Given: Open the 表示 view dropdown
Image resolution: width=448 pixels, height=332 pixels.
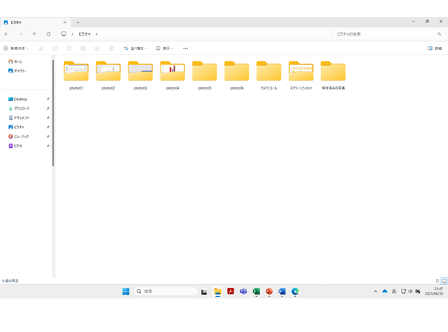Looking at the screenshot, I should tap(165, 48).
